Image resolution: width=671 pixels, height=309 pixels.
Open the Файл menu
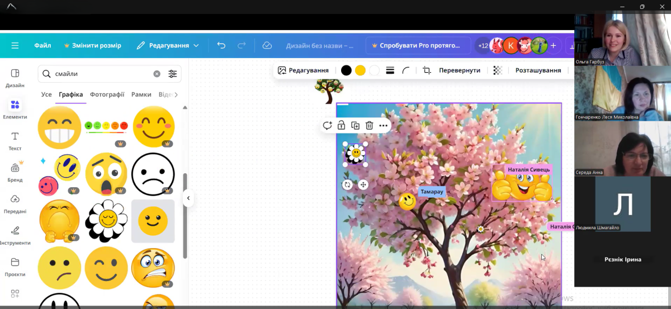[x=42, y=45]
